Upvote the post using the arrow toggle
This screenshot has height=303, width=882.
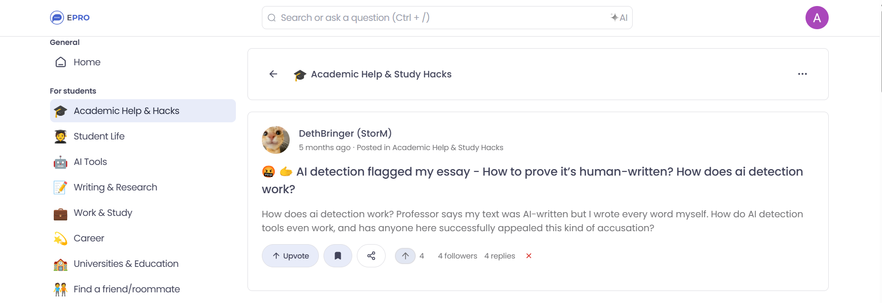[406, 255]
